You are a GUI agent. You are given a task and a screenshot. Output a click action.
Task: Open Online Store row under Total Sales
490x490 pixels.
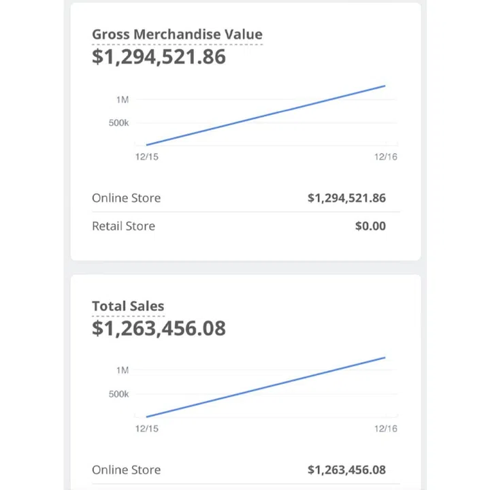(127, 470)
